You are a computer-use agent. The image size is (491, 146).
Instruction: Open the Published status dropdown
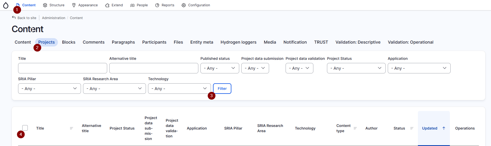[220, 68]
